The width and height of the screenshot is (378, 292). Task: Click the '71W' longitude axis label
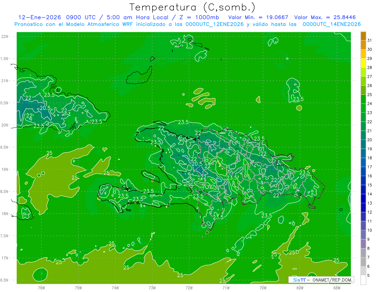click(226, 288)
